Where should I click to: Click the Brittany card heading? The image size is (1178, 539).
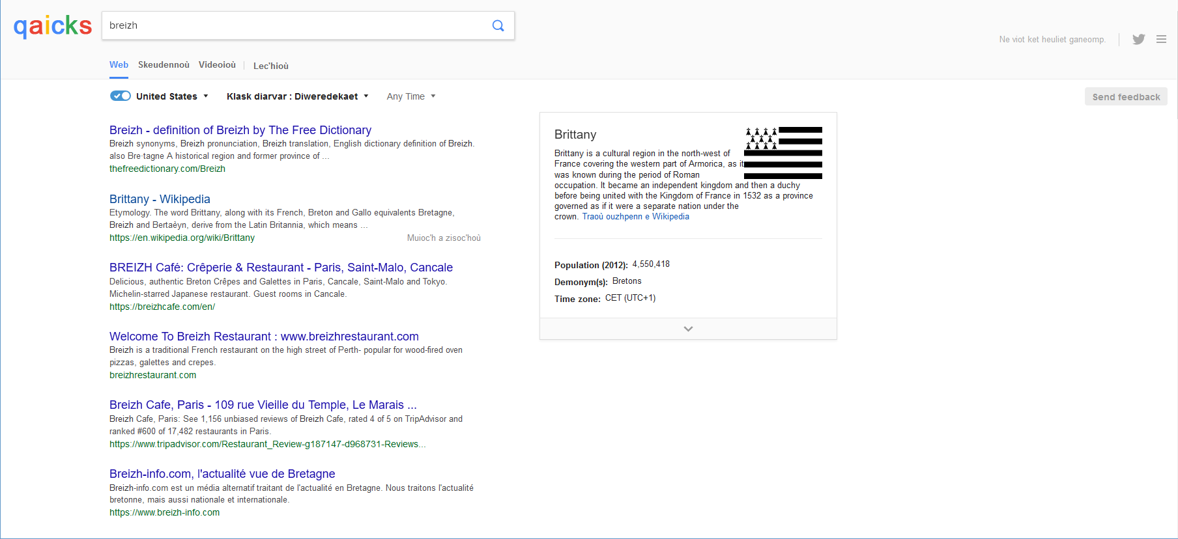tap(575, 135)
